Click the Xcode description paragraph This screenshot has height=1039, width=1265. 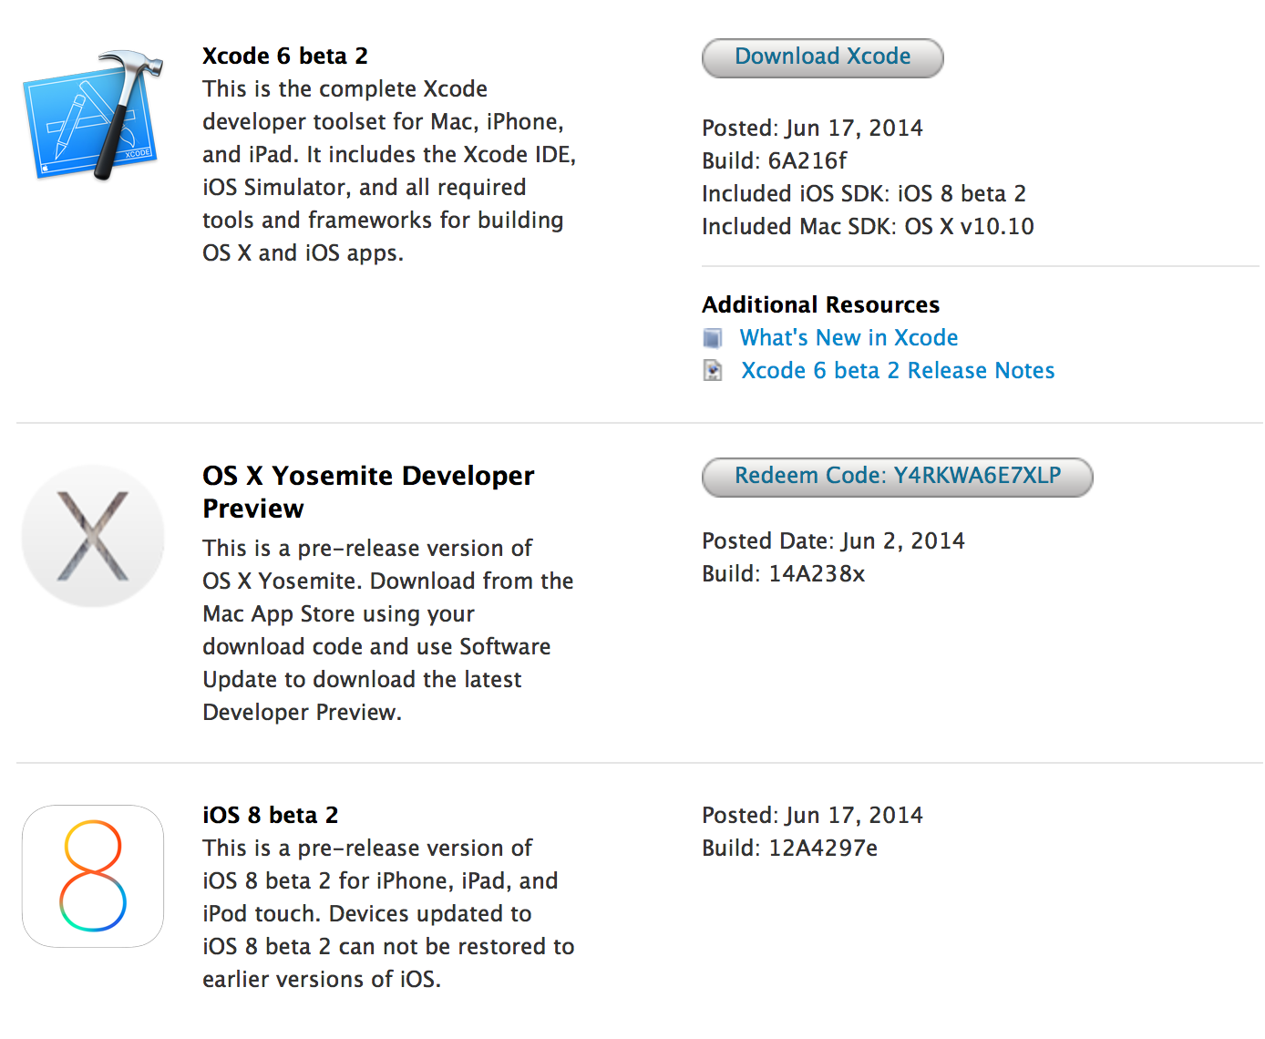click(388, 170)
